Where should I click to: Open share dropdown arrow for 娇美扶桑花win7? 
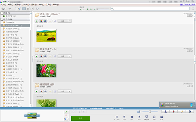point(70,56)
